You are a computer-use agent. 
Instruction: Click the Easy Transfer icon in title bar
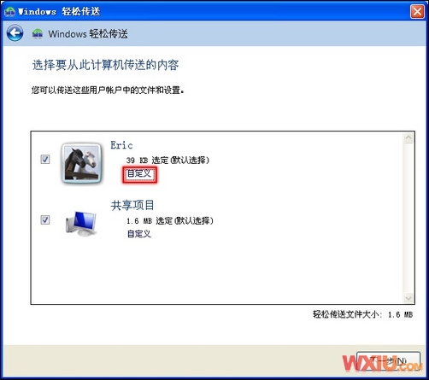[x=10, y=11]
